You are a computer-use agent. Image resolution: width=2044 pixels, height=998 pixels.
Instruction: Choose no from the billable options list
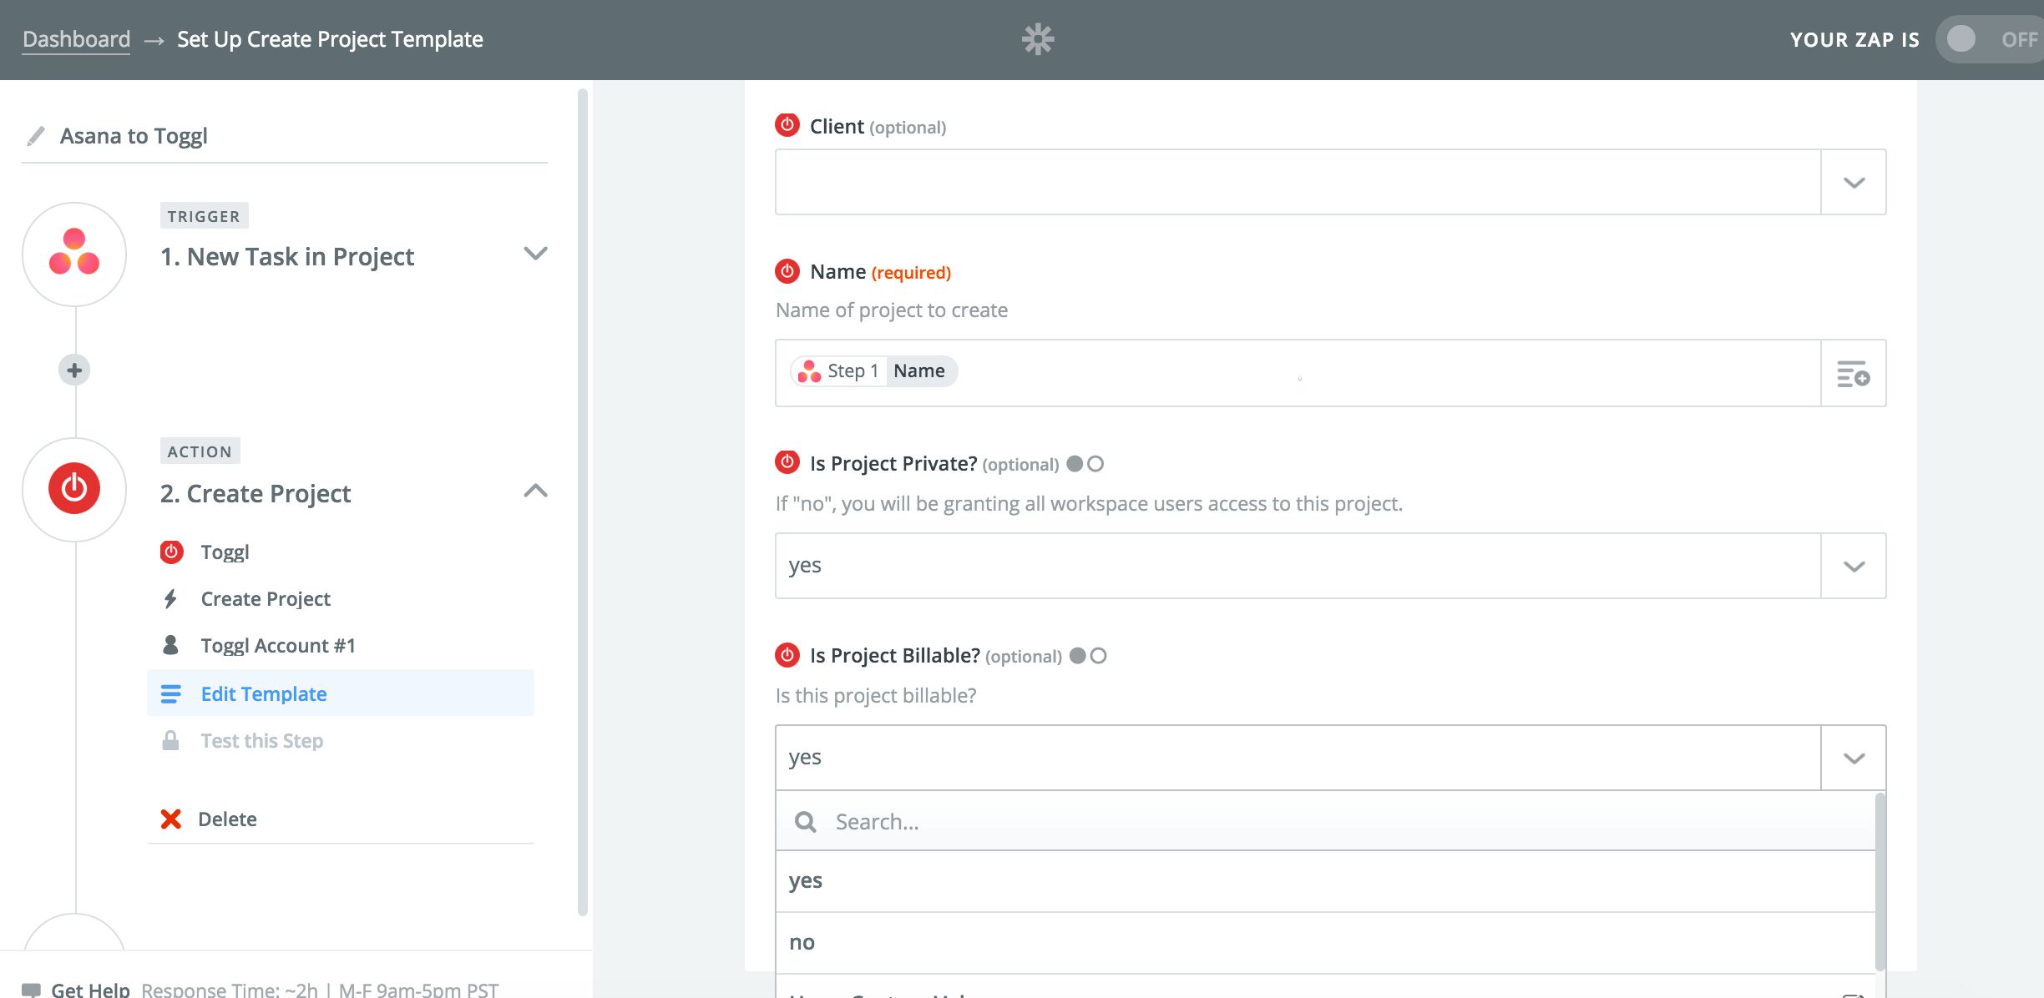pyautogui.click(x=1326, y=943)
